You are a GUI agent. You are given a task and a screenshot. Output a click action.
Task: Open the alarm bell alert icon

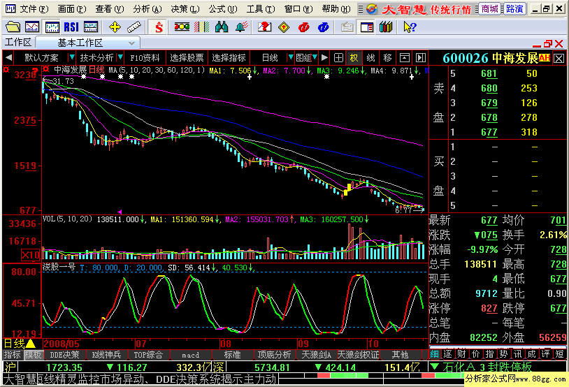(241, 27)
